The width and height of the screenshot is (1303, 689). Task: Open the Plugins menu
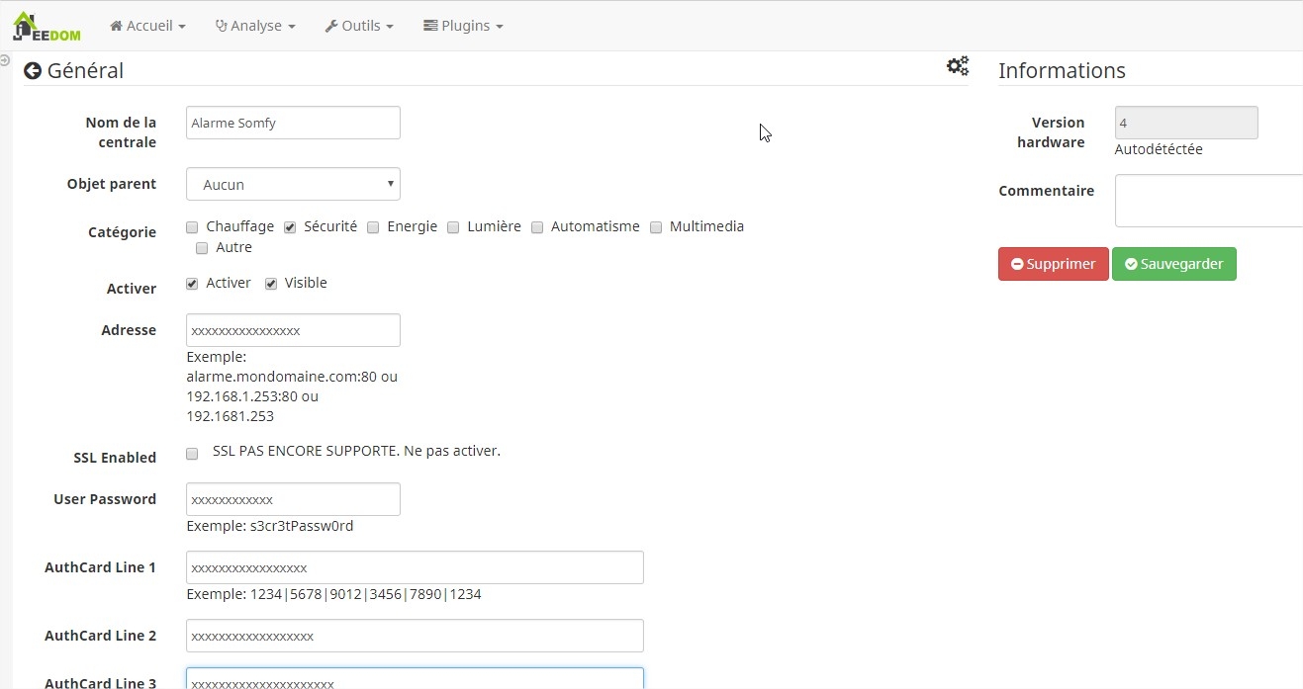(x=463, y=26)
